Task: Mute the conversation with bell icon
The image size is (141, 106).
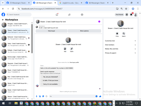Action: (x=117, y=33)
